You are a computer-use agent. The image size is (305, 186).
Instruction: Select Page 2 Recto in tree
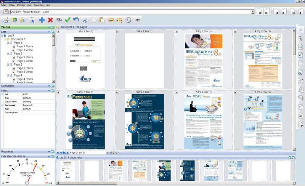(24, 57)
